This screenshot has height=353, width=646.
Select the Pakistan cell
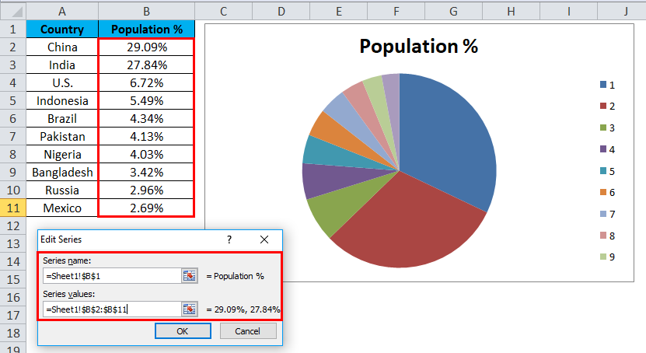62,136
